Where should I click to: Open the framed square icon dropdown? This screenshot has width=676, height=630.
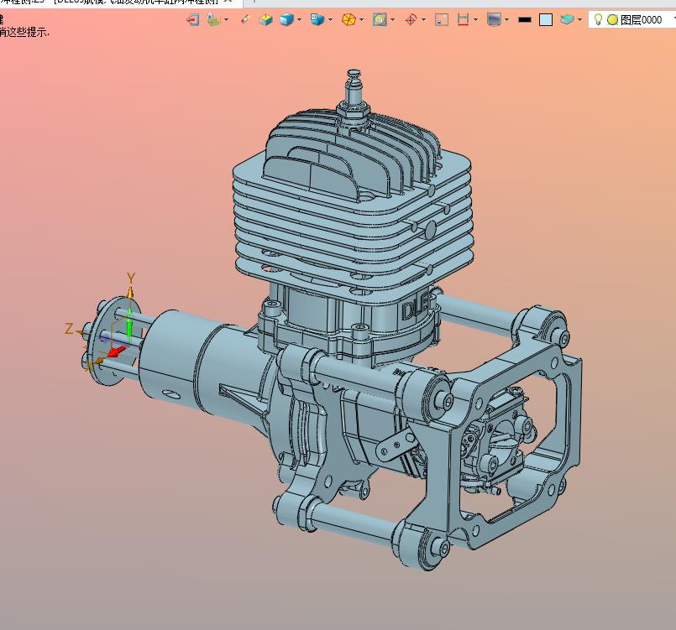pyautogui.click(x=392, y=20)
